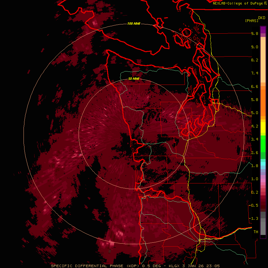Click the 4.2 legend value
The height and width of the screenshot is (268, 268).
click(255, 126)
